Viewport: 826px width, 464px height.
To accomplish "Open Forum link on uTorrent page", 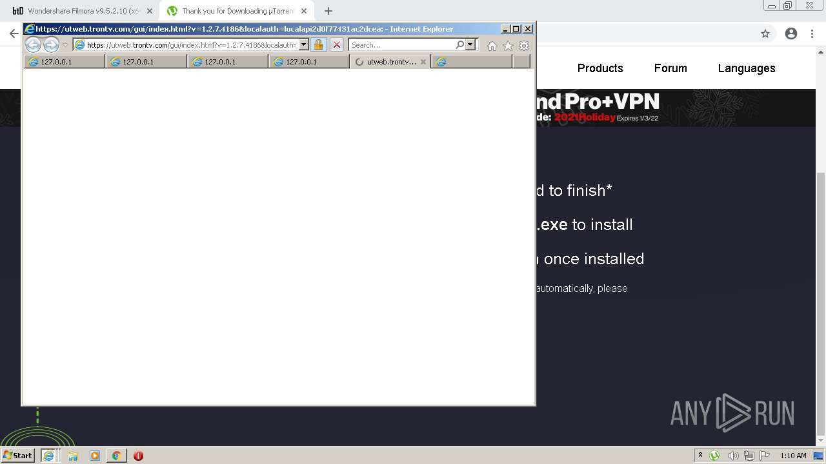I will click(670, 68).
